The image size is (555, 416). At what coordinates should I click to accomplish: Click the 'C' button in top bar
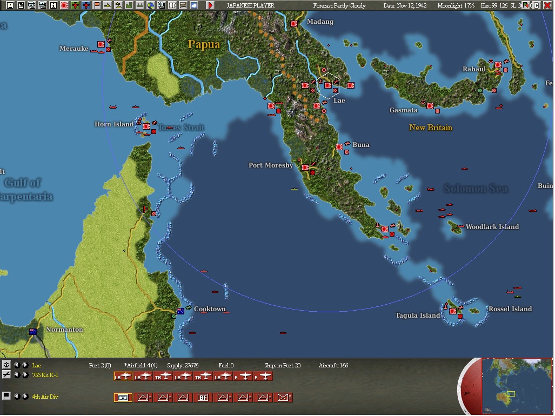click(x=537, y=5)
